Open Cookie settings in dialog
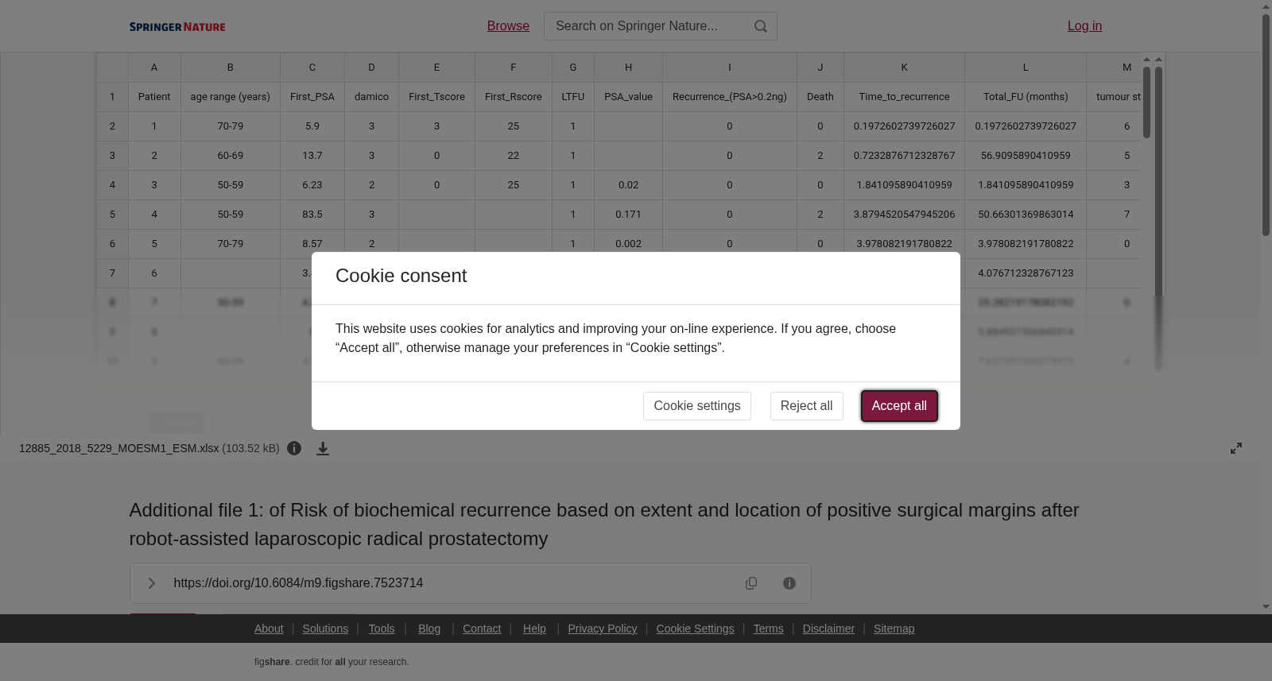The image size is (1272, 681). click(x=697, y=406)
